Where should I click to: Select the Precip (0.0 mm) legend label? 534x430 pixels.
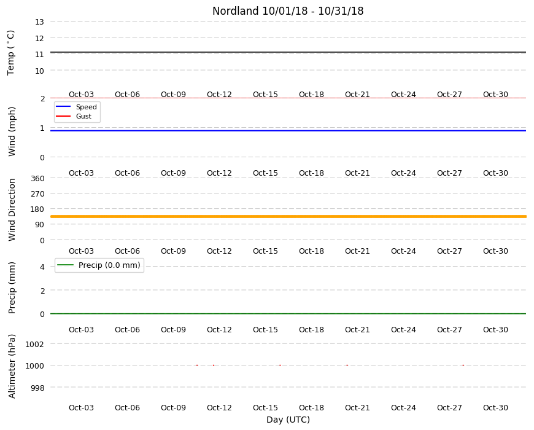point(109,265)
